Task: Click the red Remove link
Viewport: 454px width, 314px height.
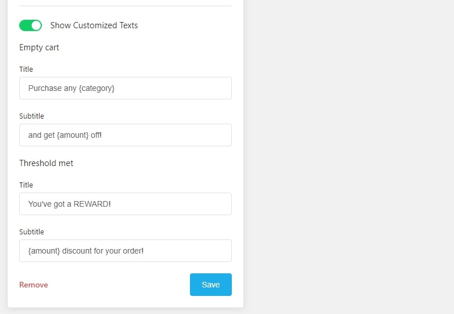Action: tap(33, 285)
